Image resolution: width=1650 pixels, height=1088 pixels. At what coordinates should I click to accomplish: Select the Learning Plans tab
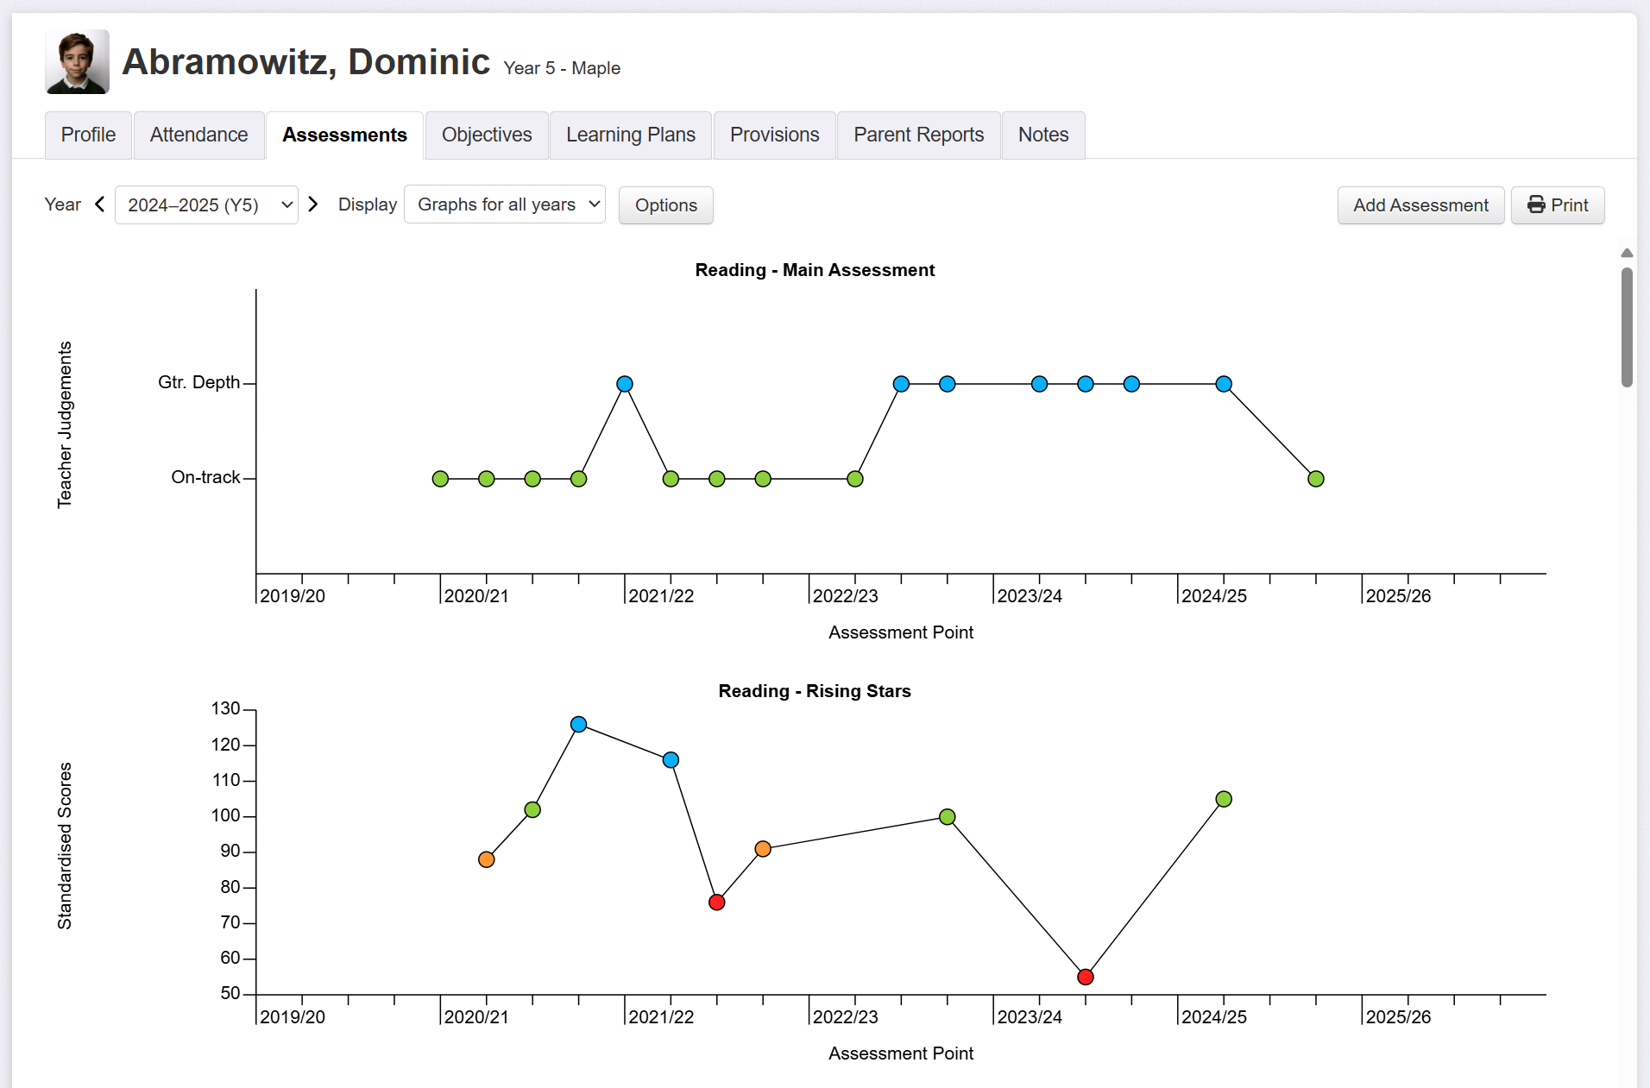pos(630,135)
